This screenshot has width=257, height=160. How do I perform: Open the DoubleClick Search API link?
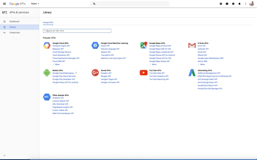[208, 86]
